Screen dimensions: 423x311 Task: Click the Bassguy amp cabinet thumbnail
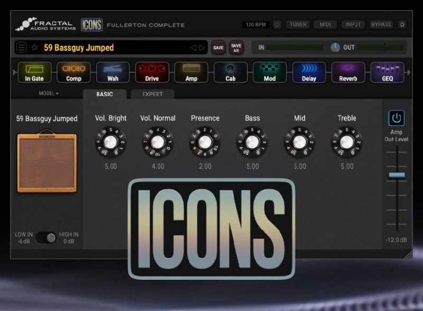coord(47,161)
